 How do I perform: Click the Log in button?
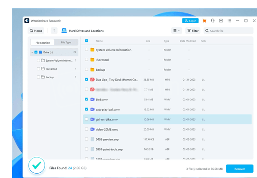[x=191, y=21]
